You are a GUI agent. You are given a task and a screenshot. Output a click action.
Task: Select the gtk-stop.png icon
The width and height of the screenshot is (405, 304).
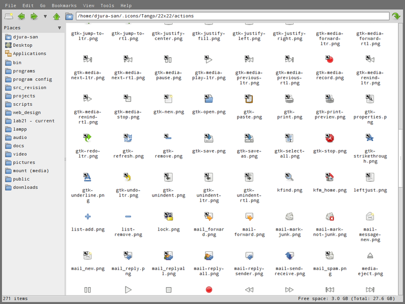pos(330,137)
